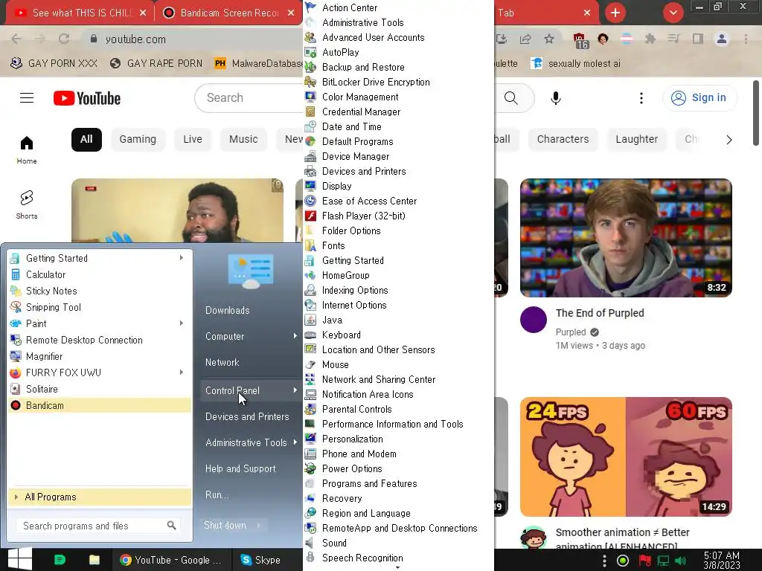Expand Administrative Tools submenu in Start menu

(x=295, y=442)
